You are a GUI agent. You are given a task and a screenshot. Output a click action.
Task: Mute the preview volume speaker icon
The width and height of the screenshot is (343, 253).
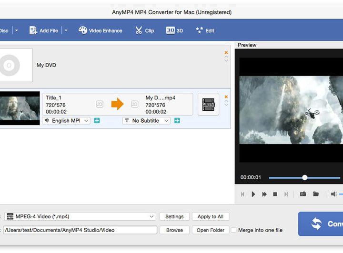(x=333, y=194)
